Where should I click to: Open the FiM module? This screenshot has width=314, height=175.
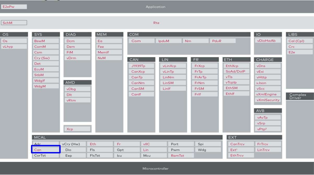tap(78, 52)
